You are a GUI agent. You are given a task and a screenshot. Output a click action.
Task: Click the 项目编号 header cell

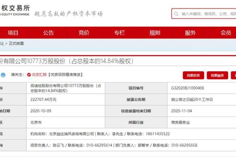click(x=136, y=88)
